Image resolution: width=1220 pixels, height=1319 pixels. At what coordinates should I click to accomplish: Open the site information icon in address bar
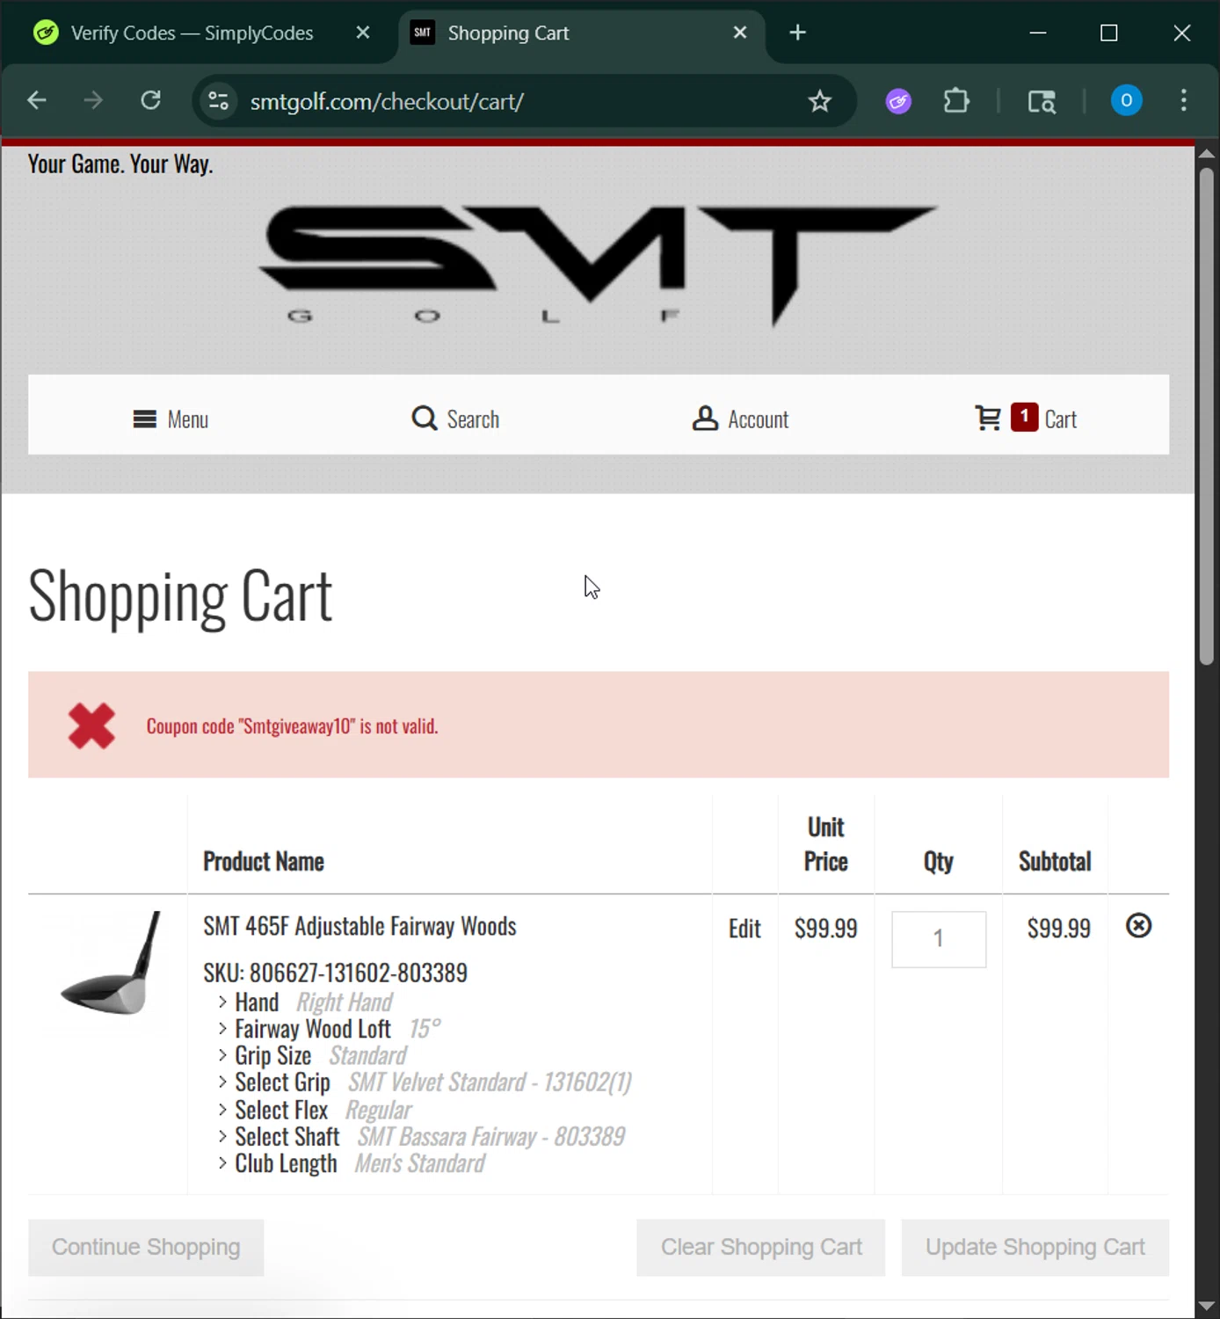click(x=219, y=101)
